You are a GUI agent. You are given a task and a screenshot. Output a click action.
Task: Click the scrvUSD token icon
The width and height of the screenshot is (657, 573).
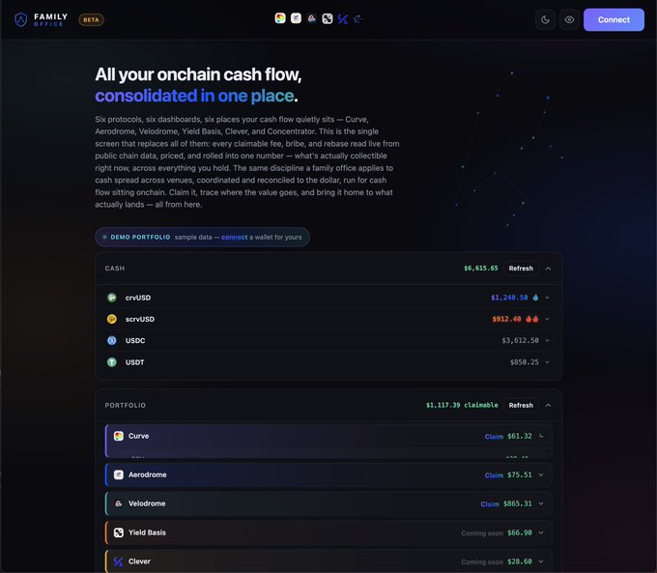click(112, 319)
